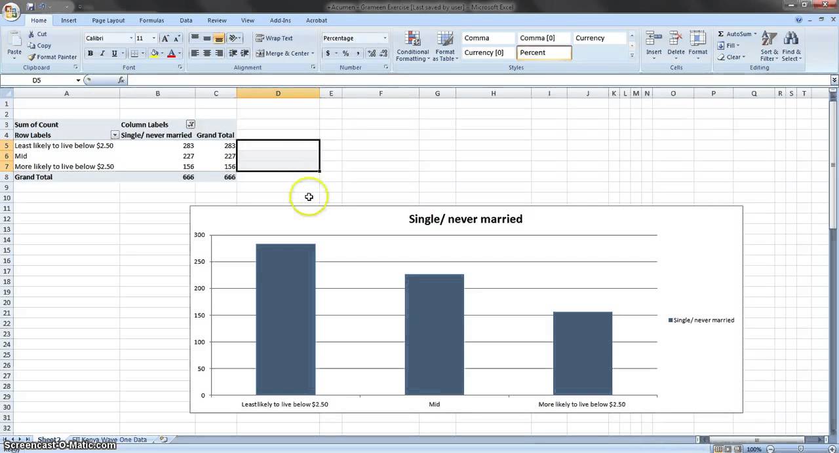The image size is (839, 453).
Task: Open Find & Select
Action: pyautogui.click(x=791, y=46)
